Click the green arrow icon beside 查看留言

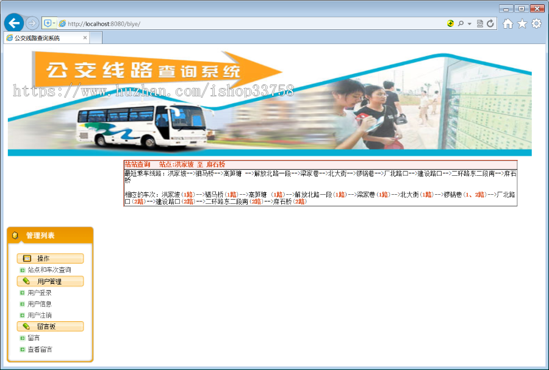click(22, 348)
